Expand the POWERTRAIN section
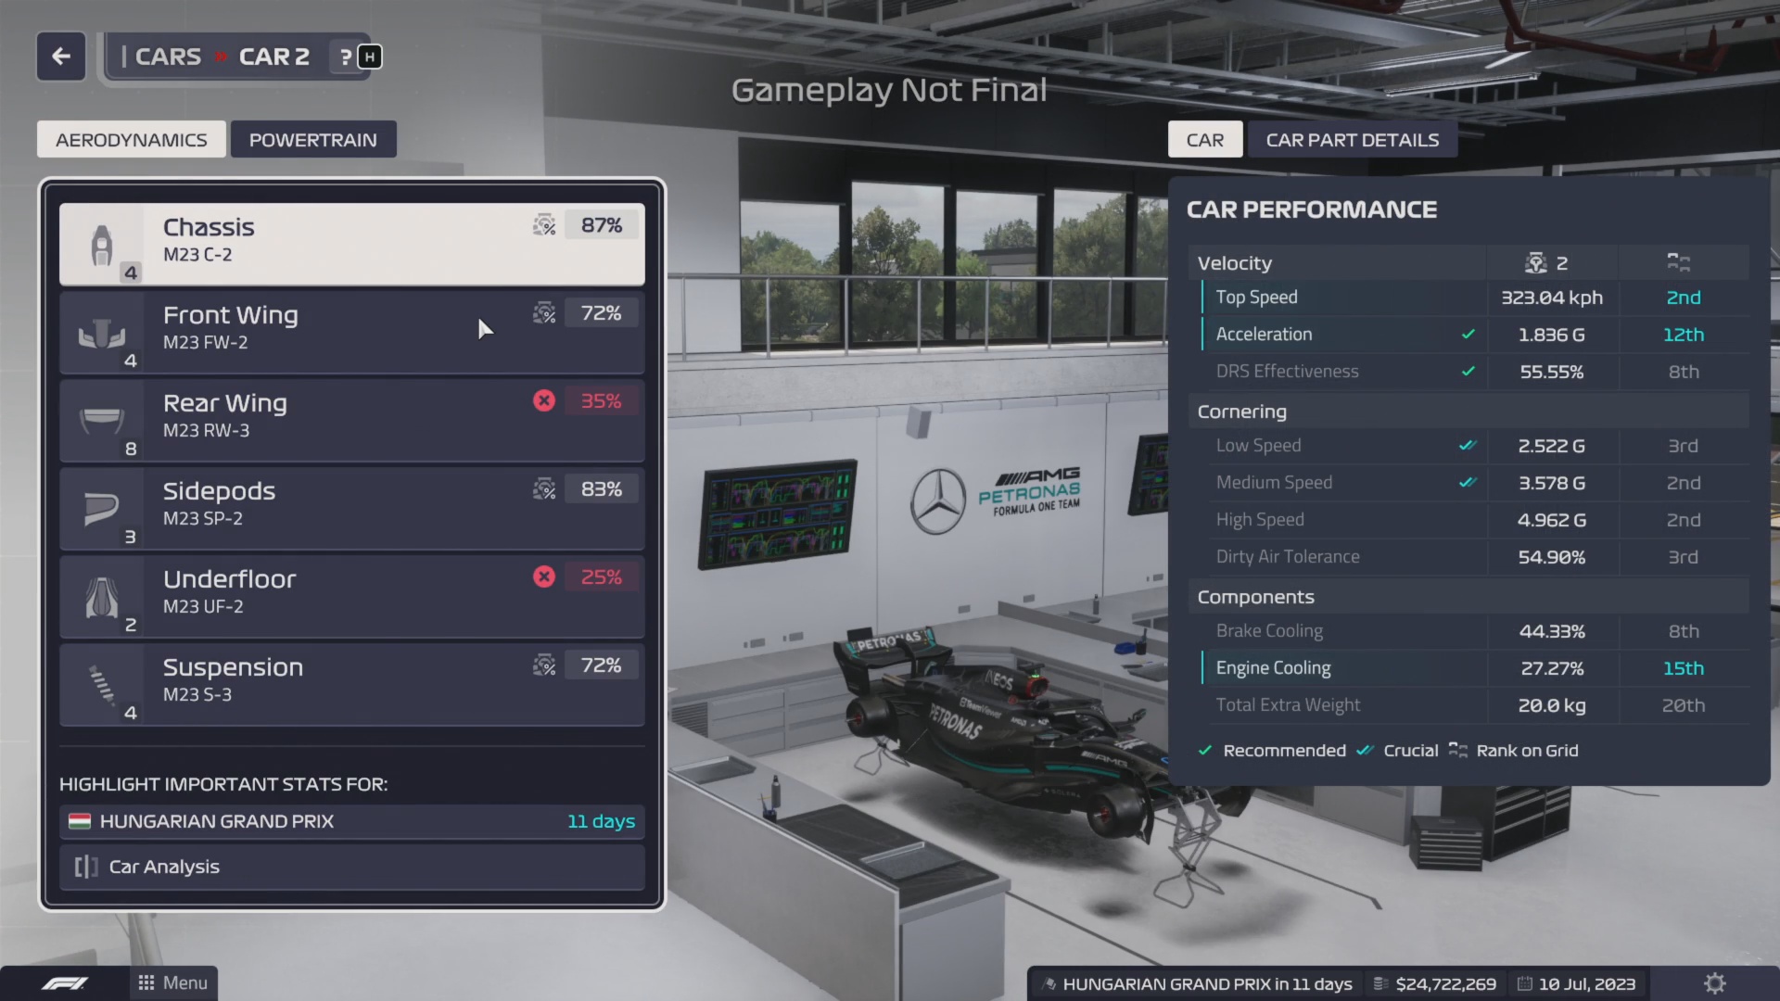 (313, 138)
